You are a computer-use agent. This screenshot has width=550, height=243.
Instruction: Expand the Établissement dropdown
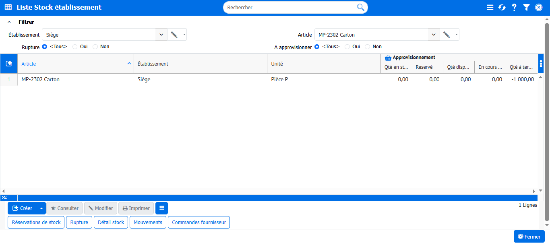[x=161, y=35]
